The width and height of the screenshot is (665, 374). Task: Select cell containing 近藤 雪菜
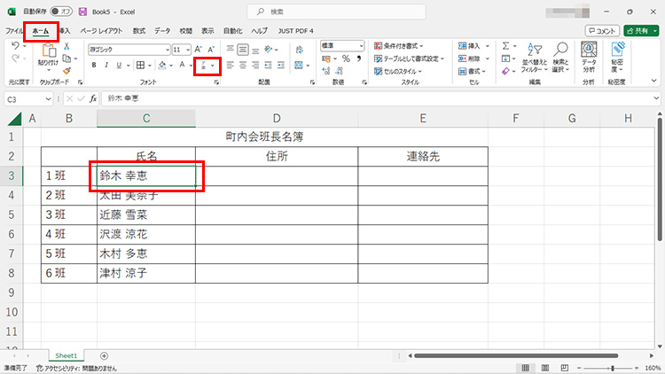tap(145, 214)
